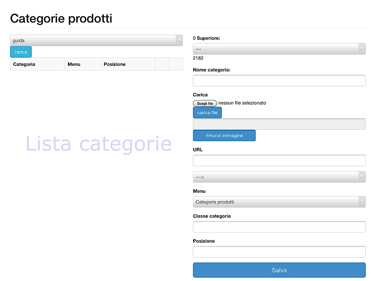
Task: Open the Menu dropdown showing Categorie prodotti
Action: [279, 202]
